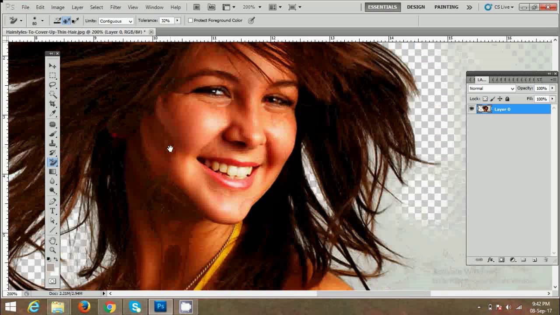This screenshot has width=560, height=315.
Task: Select the Move tool
Action: (x=52, y=66)
